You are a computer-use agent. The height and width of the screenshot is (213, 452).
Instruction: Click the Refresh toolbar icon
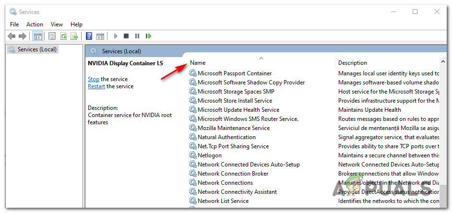(63, 36)
